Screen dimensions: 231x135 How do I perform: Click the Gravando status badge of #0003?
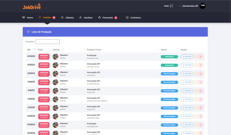pyautogui.click(x=169, y=65)
